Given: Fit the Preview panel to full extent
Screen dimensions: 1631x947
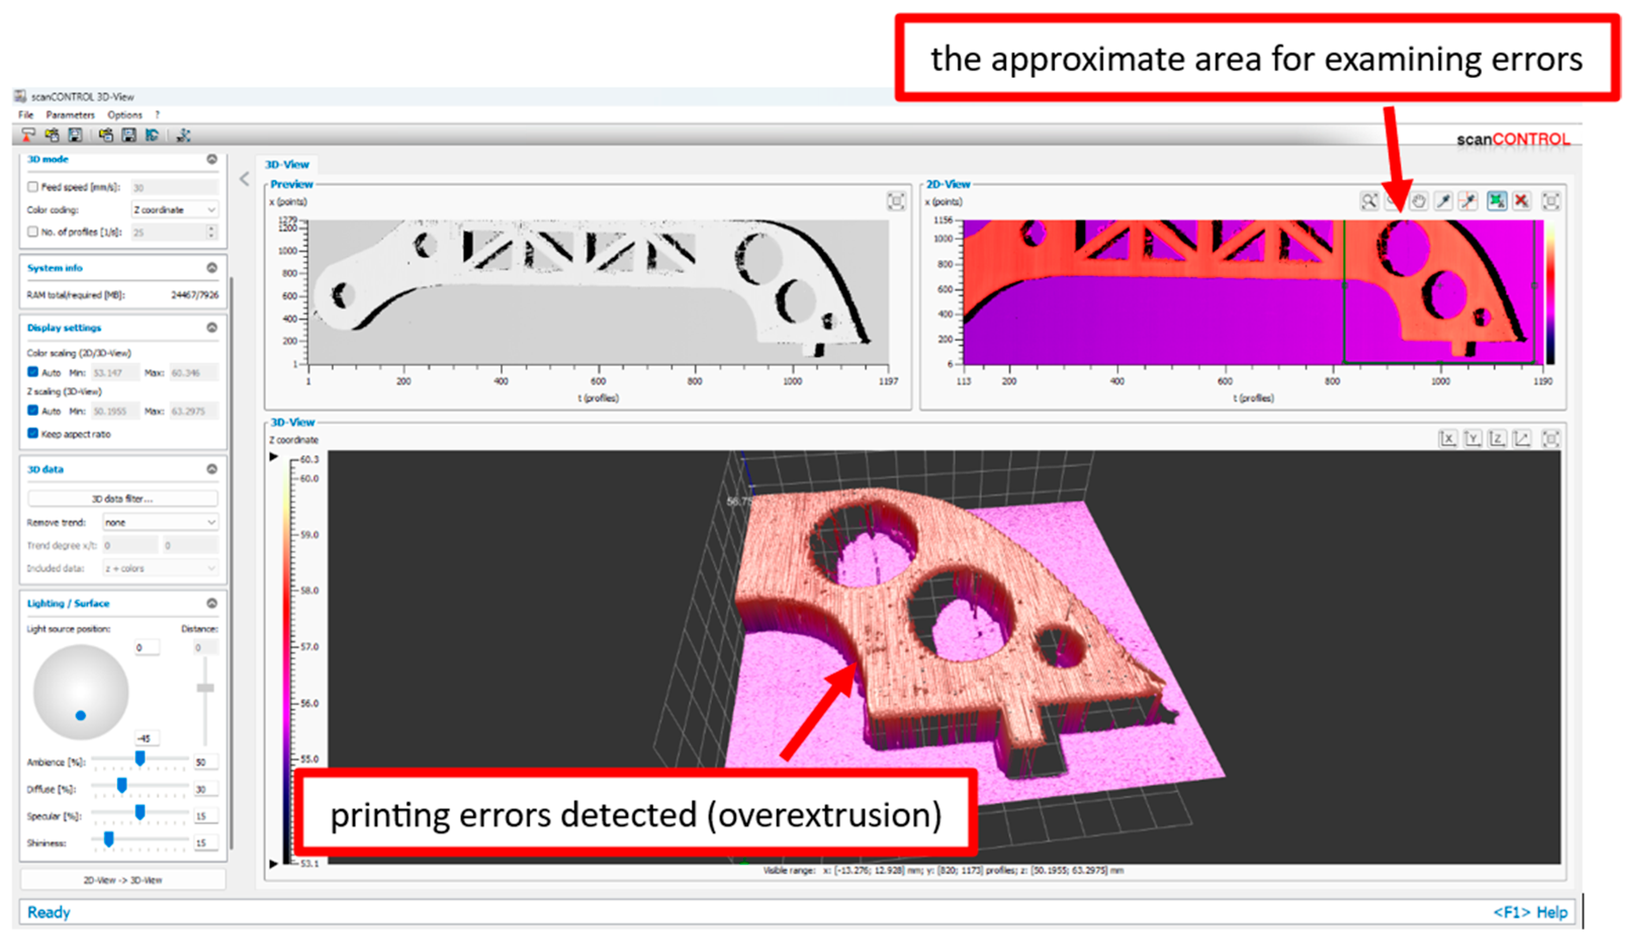Looking at the screenshot, I should [x=896, y=201].
